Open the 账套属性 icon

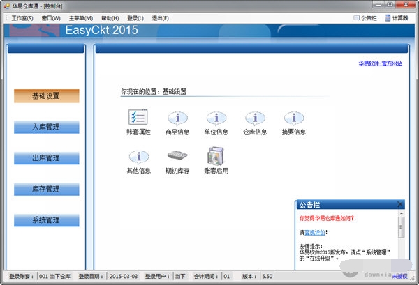point(138,119)
